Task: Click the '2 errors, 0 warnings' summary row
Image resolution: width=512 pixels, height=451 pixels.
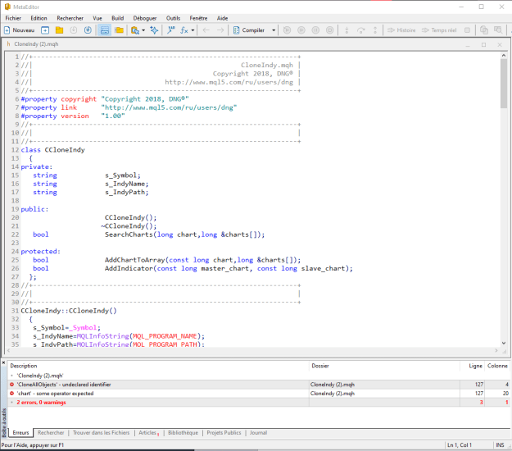Action: [x=258, y=403]
